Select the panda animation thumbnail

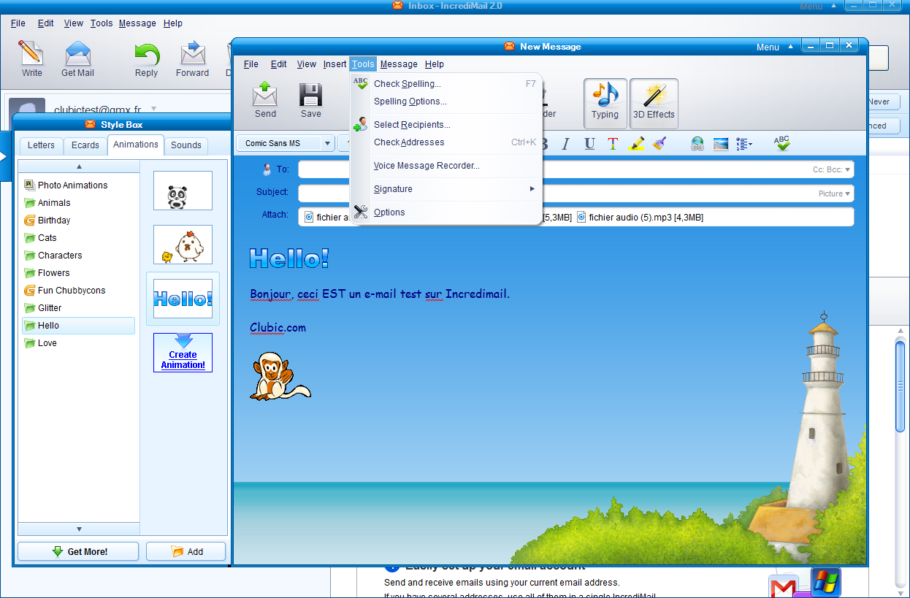pyautogui.click(x=183, y=192)
